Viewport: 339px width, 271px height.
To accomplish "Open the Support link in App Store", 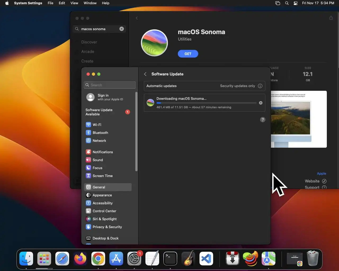I will [315, 187].
